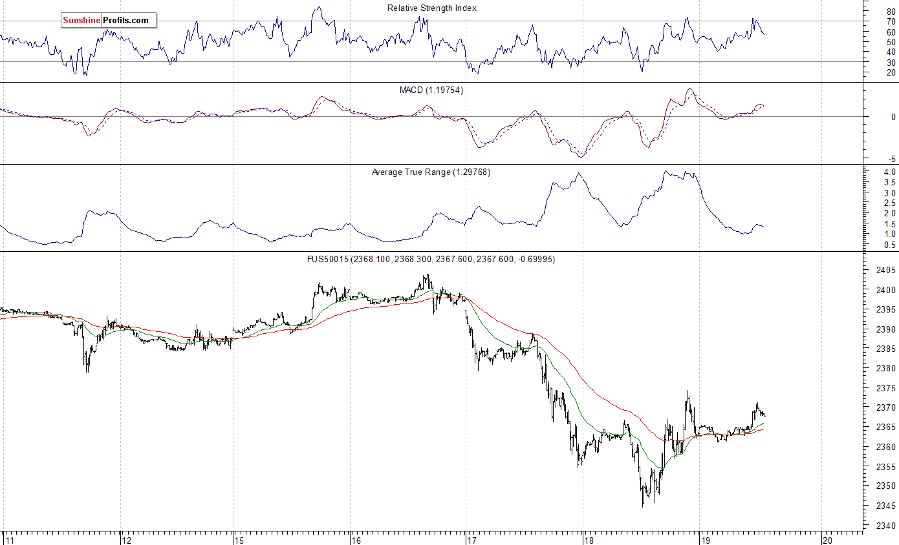Click the 2345 price axis label
The width and height of the screenshot is (899, 545).
887,506
